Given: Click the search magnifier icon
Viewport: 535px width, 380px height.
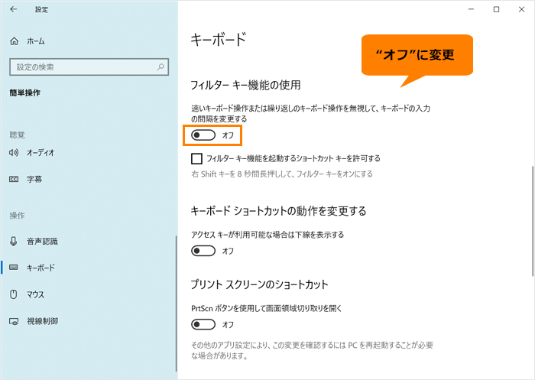Looking at the screenshot, I should (x=160, y=67).
